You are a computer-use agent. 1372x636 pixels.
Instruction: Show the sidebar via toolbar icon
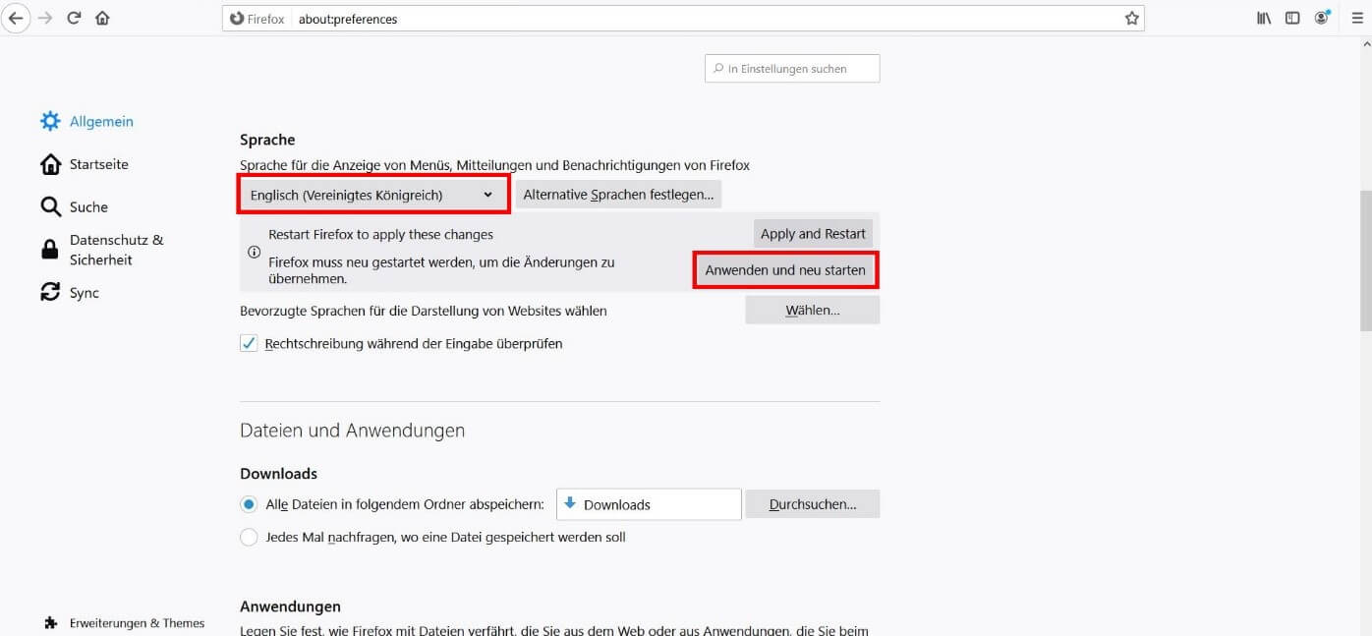point(1292,18)
